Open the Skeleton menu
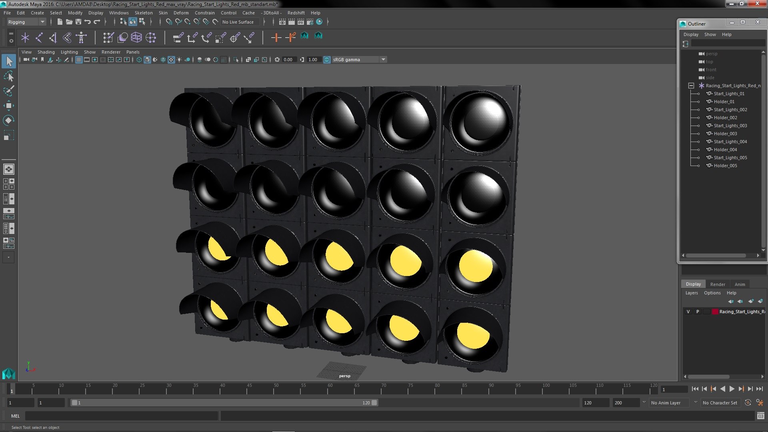Screen dimensions: 768x432 click(144, 13)
